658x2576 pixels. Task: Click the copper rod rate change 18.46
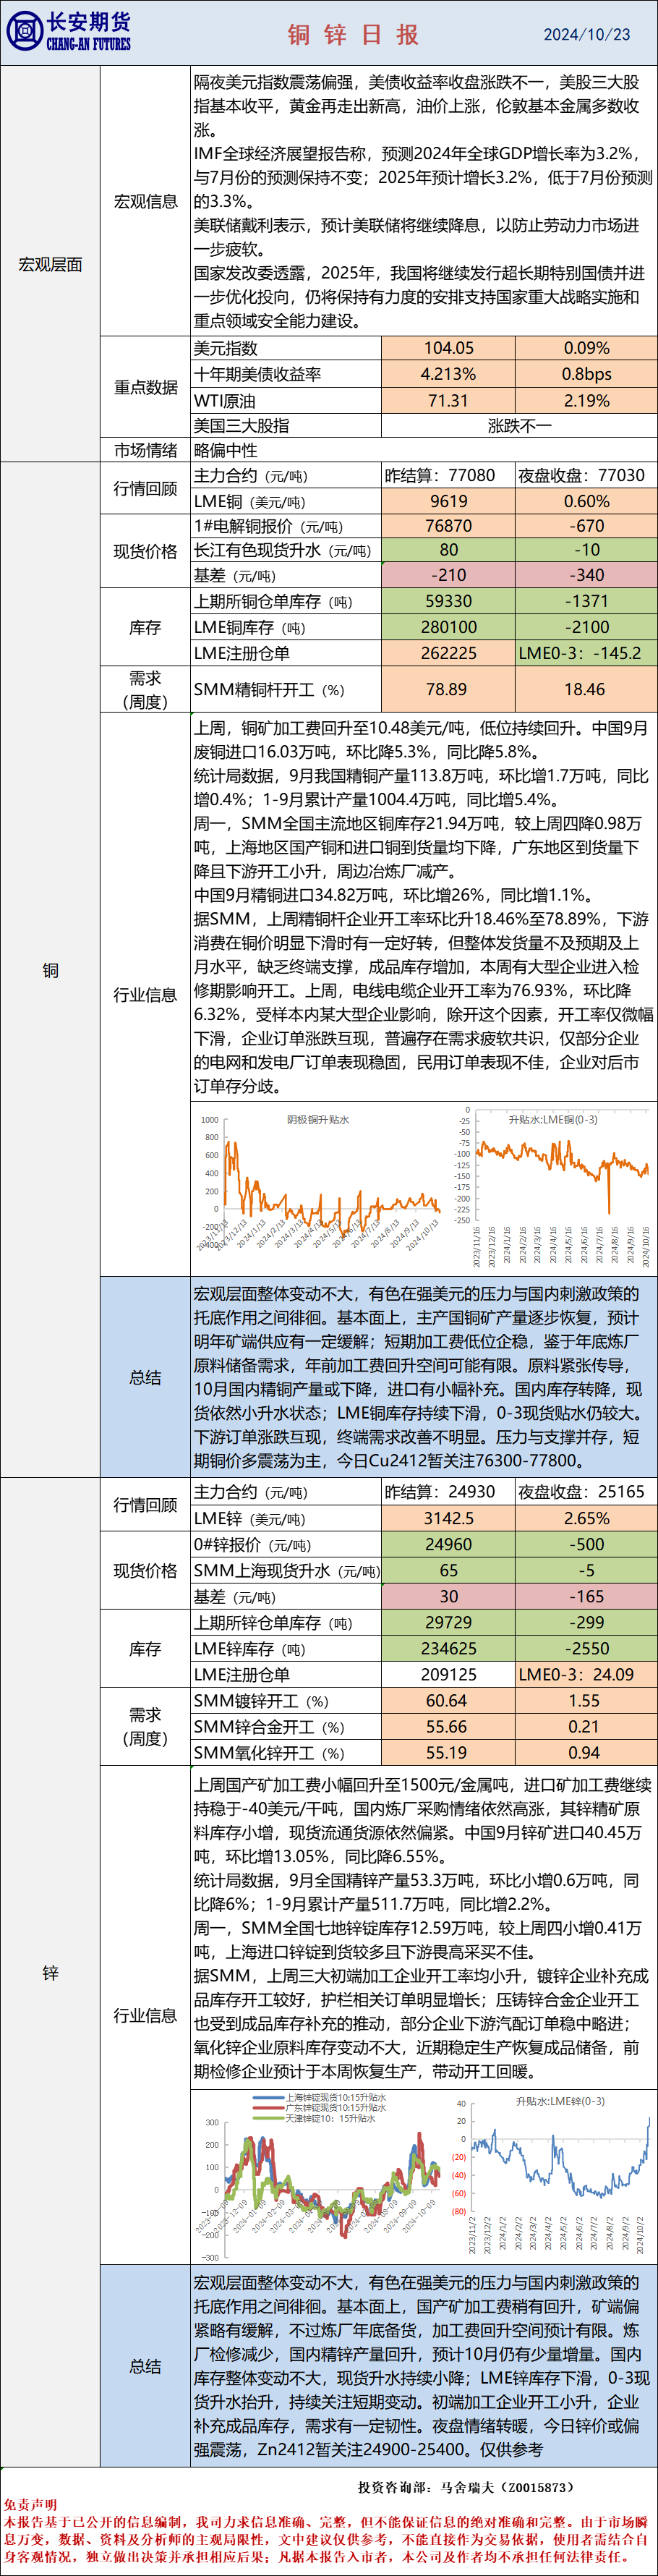587,689
